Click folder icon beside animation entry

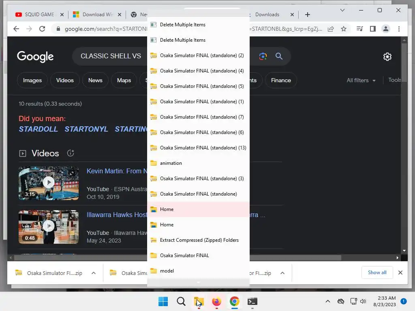tap(154, 163)
